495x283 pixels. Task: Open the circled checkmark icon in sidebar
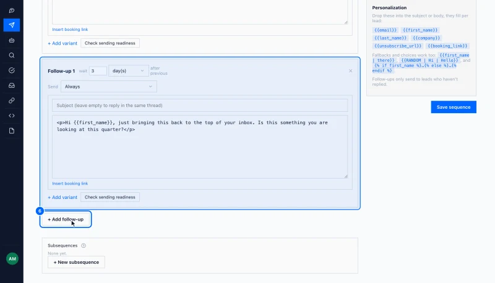[x=12, y=70]
